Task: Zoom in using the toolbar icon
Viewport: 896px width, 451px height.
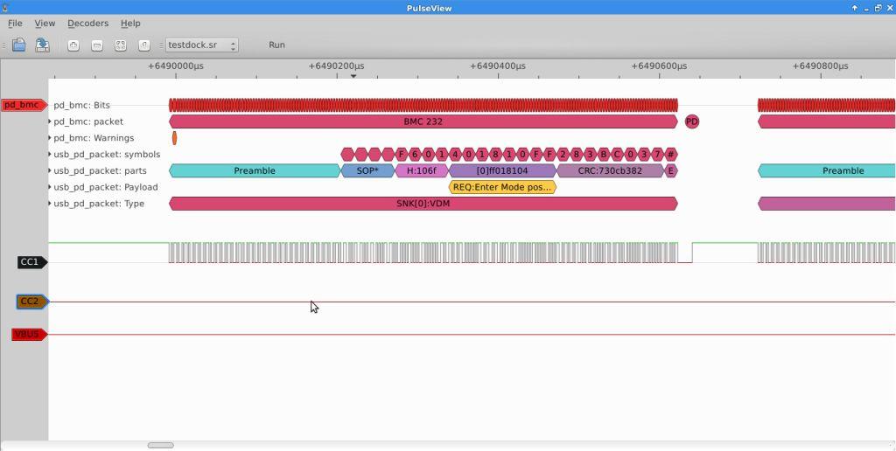Action: (73, 45)
